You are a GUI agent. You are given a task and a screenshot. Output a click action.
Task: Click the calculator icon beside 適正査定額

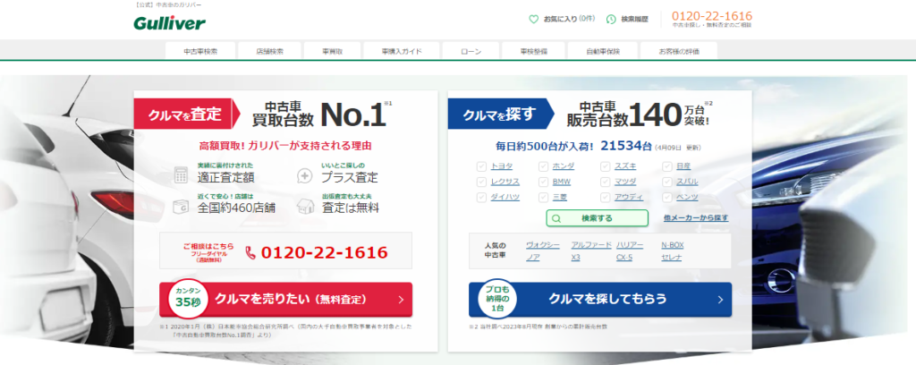point(180,174)
